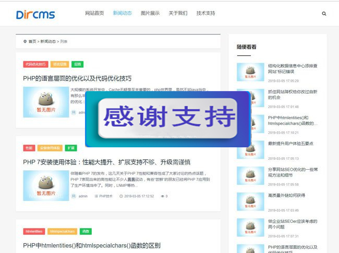The height and width of the screenshot is (253, 339).
Task: Open the 新闻动态 navigation item
Action: point(123,13)
